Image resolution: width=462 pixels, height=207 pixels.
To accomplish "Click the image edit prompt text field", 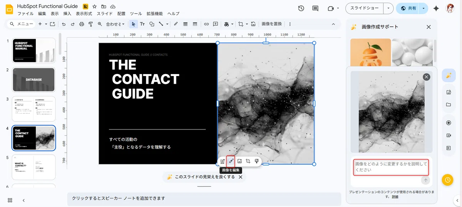I will (x=391, y=167).
